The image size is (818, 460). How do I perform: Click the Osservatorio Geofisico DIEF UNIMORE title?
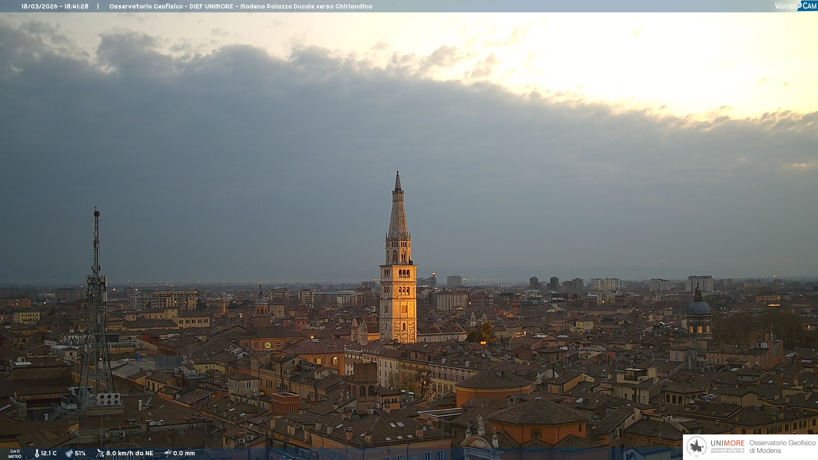point(240,6)
